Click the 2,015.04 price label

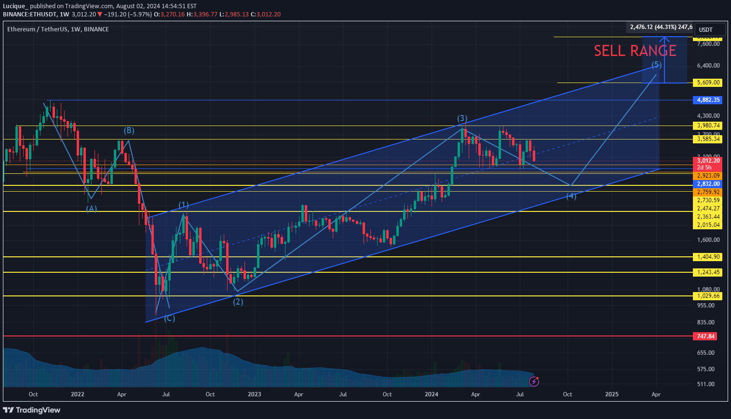pyautogui.click(x=708, y=225)
